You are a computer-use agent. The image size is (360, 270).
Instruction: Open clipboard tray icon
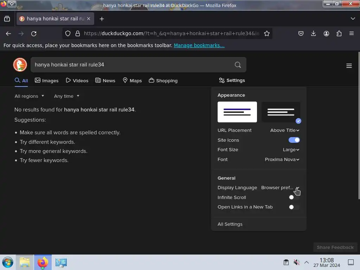(286, 262)
